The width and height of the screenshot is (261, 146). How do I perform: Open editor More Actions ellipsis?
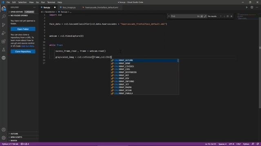pos(257,7)
